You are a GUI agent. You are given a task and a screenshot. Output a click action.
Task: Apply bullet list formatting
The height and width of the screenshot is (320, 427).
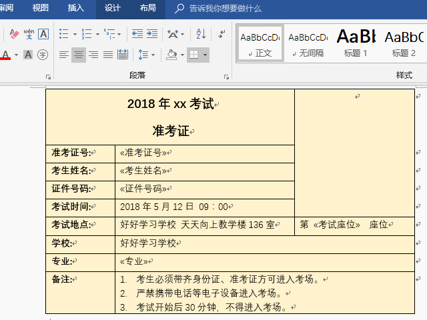click(64, 34)
